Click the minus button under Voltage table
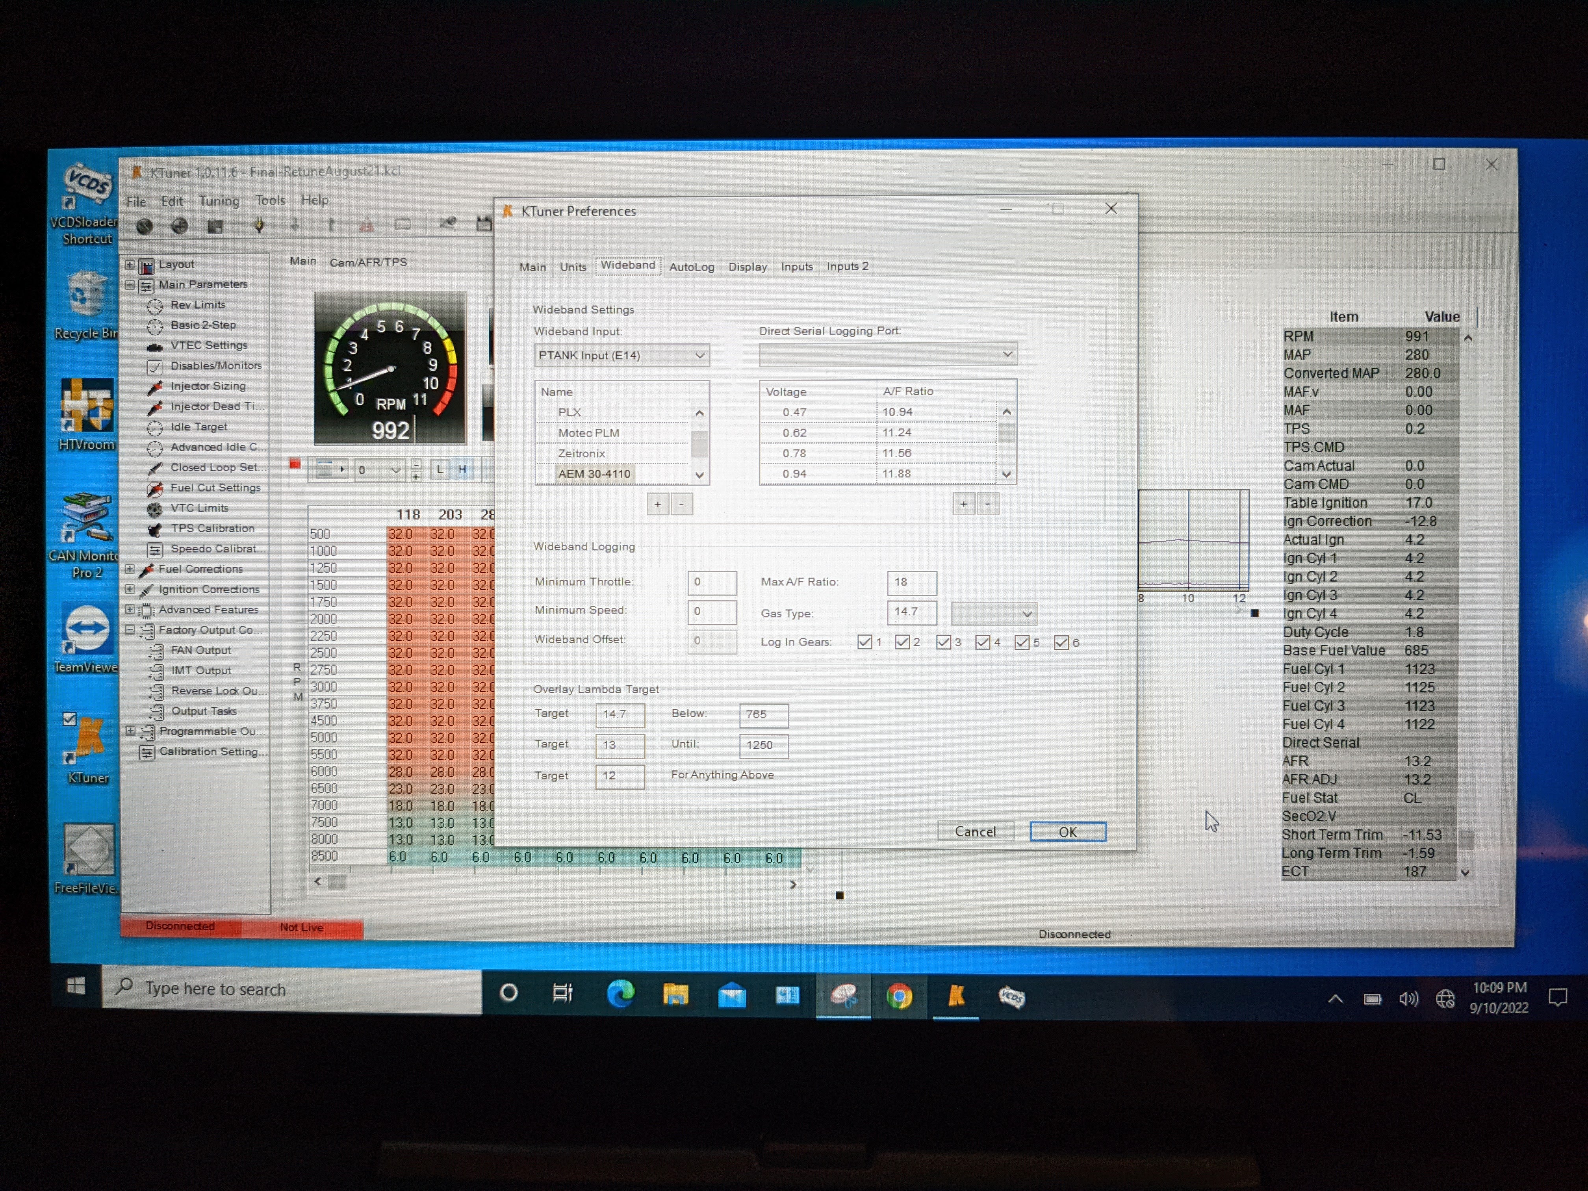1588x1191 pixels. (x=988, y=504)
